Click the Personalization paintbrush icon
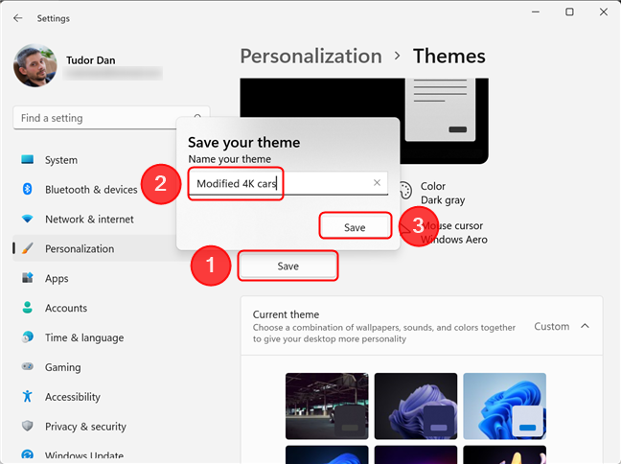Viewport: 621px width, 464px height. click(x=28, y=248)
